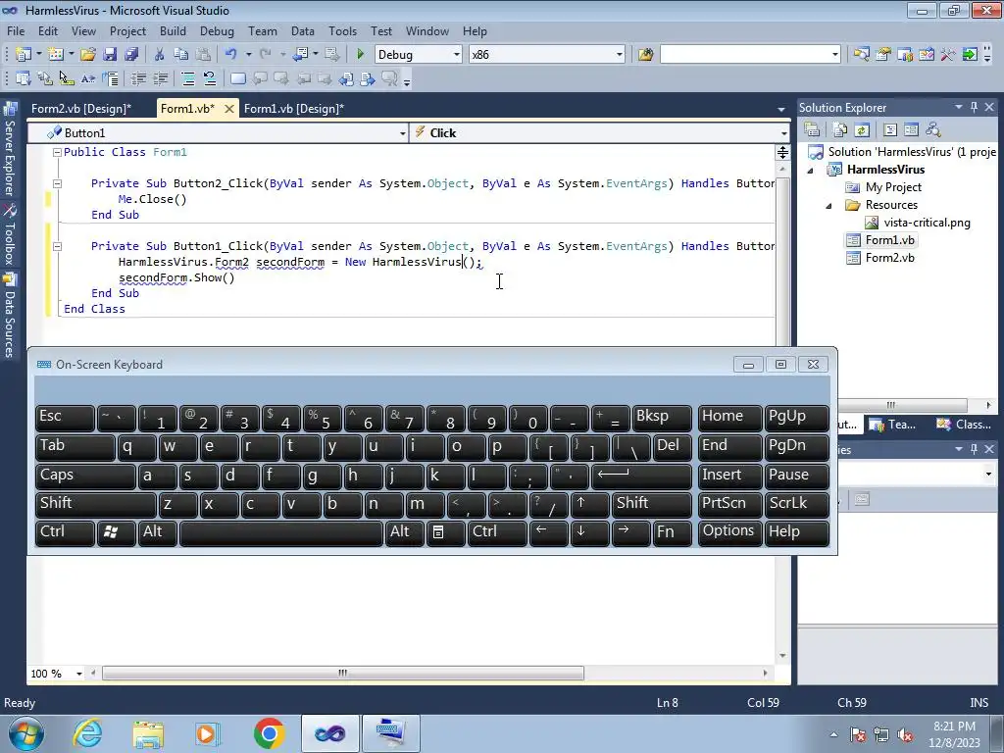Toggle Caps key on On-Screen Keyboard
The height and width of the screenshot is (753, 1004).
click(85, 476)
